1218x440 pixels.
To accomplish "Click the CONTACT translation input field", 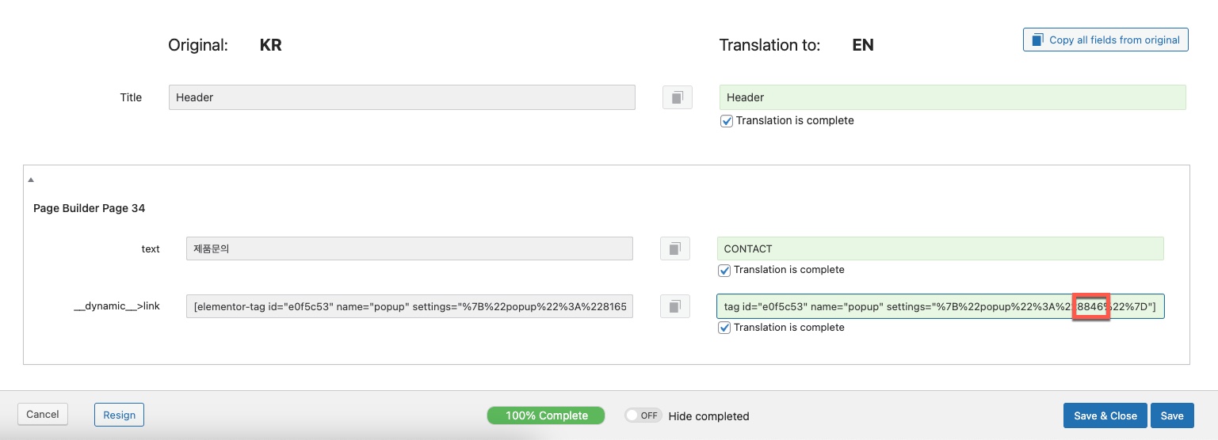I will [x=940, y=248].
